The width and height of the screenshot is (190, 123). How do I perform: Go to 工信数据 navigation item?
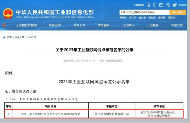[x=153, y=25]
